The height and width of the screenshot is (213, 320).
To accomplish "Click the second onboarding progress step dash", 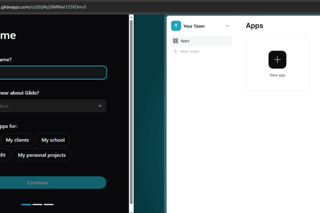I will tap(37, 204).
